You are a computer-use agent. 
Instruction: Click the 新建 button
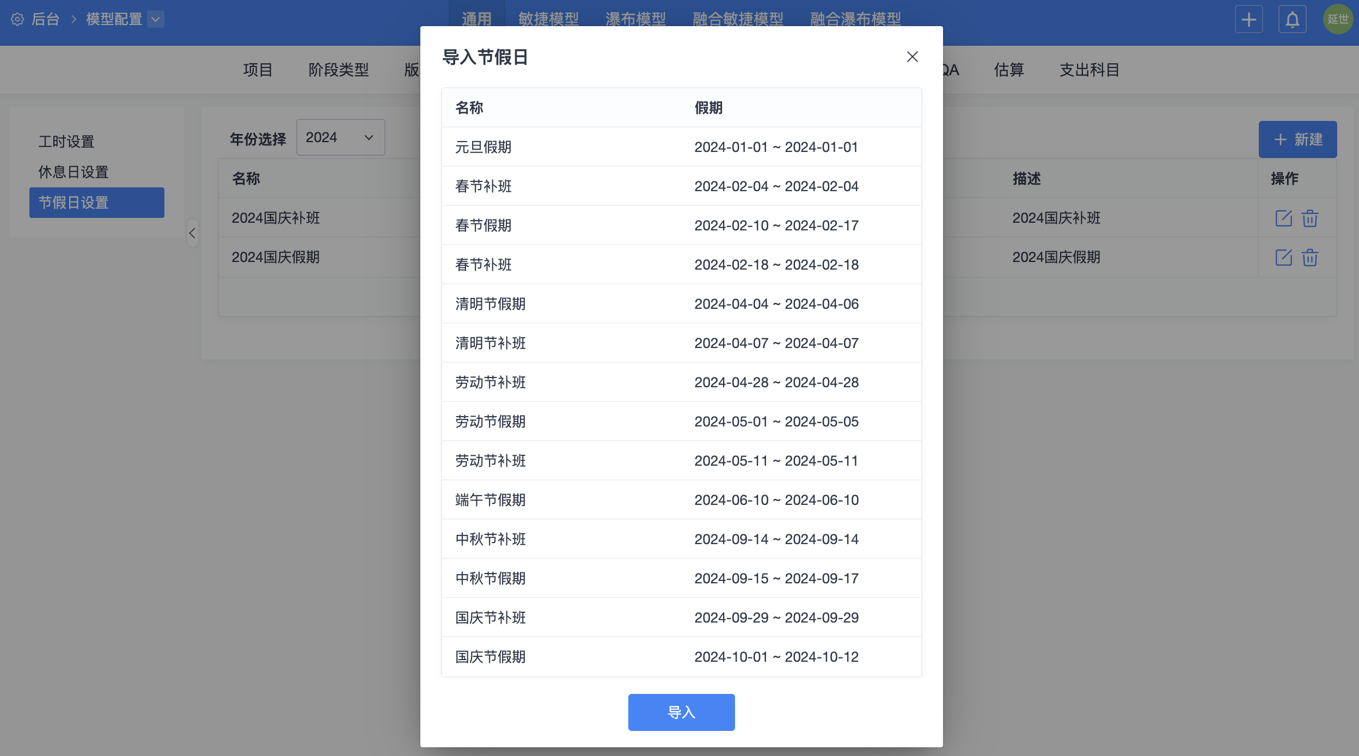[x=1297, y=139]
